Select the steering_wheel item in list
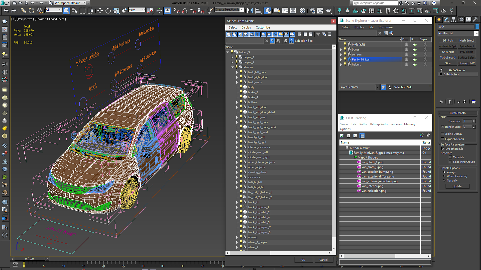 [257, 172]
